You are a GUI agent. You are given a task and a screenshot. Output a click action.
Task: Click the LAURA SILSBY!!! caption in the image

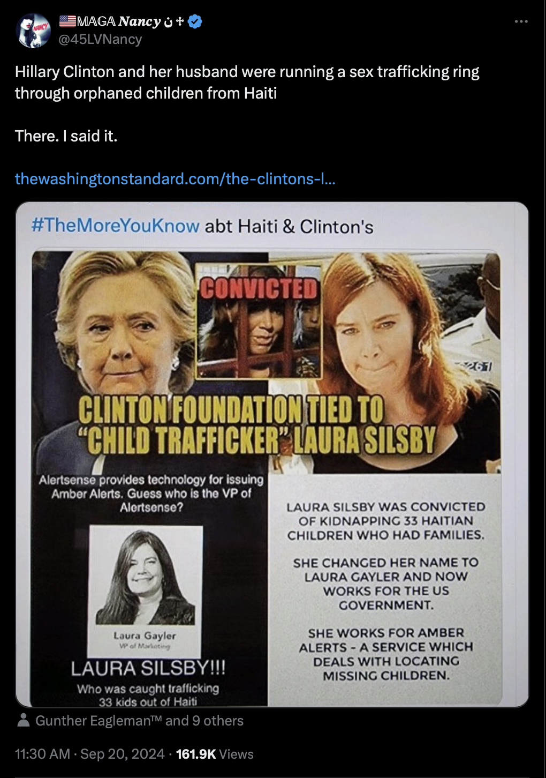coord(148,668)
